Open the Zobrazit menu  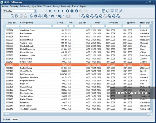47,6
